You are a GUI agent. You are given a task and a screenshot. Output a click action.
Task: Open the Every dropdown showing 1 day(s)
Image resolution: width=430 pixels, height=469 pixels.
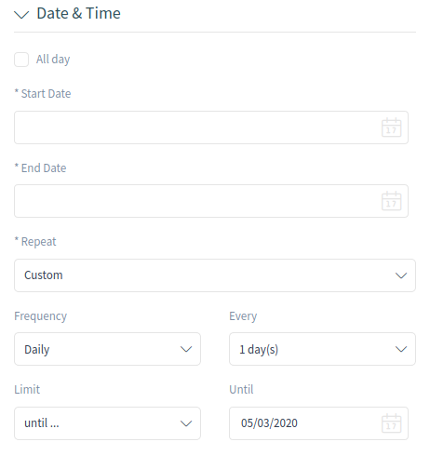(x=322, y=349)
